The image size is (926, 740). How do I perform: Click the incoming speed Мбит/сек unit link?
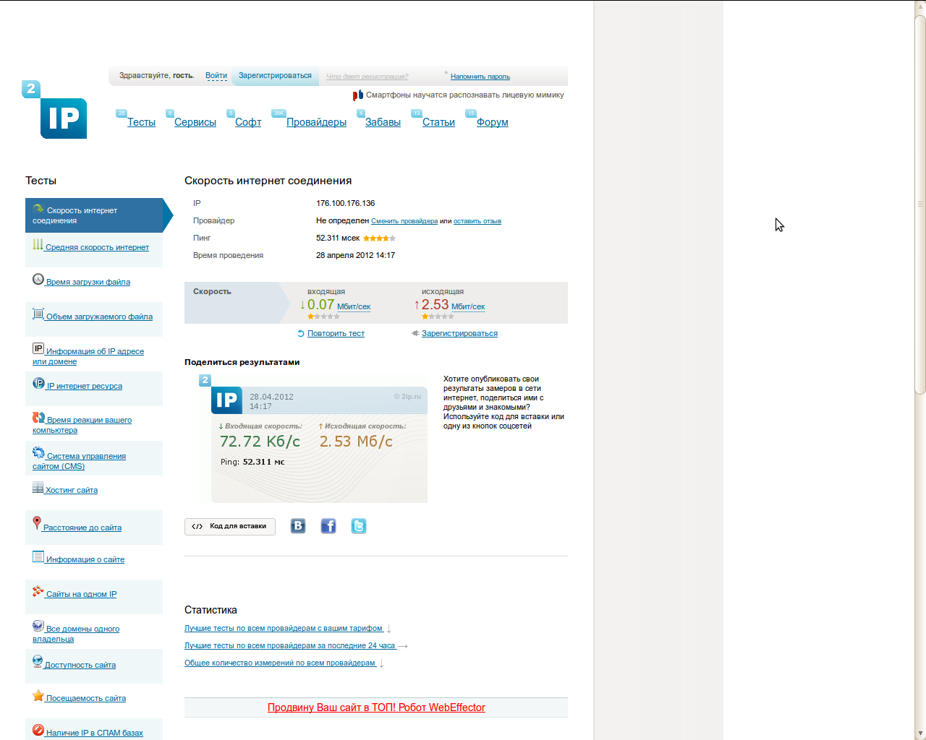pos(354,307)
